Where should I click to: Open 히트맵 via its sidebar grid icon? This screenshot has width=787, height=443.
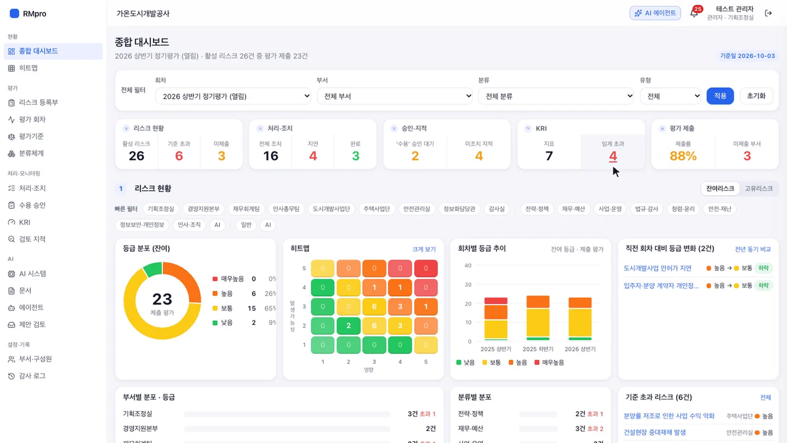click(x=11, y=68)
